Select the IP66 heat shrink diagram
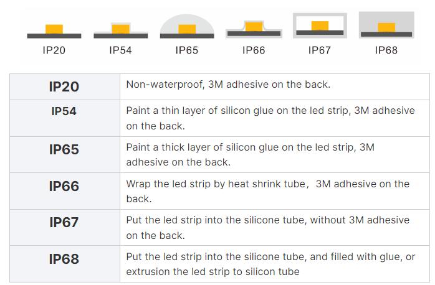This screenshot has height=285, width=435. [x=254, y=29]
